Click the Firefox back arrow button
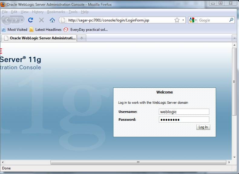Screen dimensions: 239x174 pos(7,20)
